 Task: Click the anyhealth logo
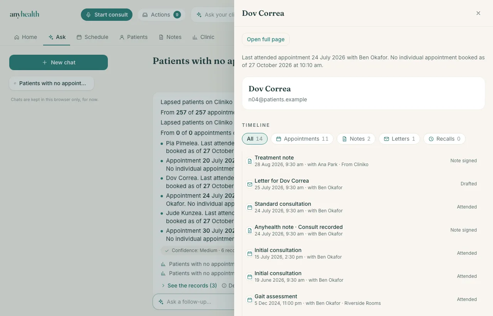pyautogui.click(x=25, y=15)
